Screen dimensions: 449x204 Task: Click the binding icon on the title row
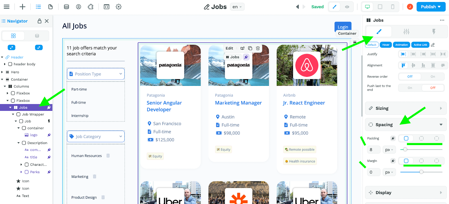coord(49,157)
